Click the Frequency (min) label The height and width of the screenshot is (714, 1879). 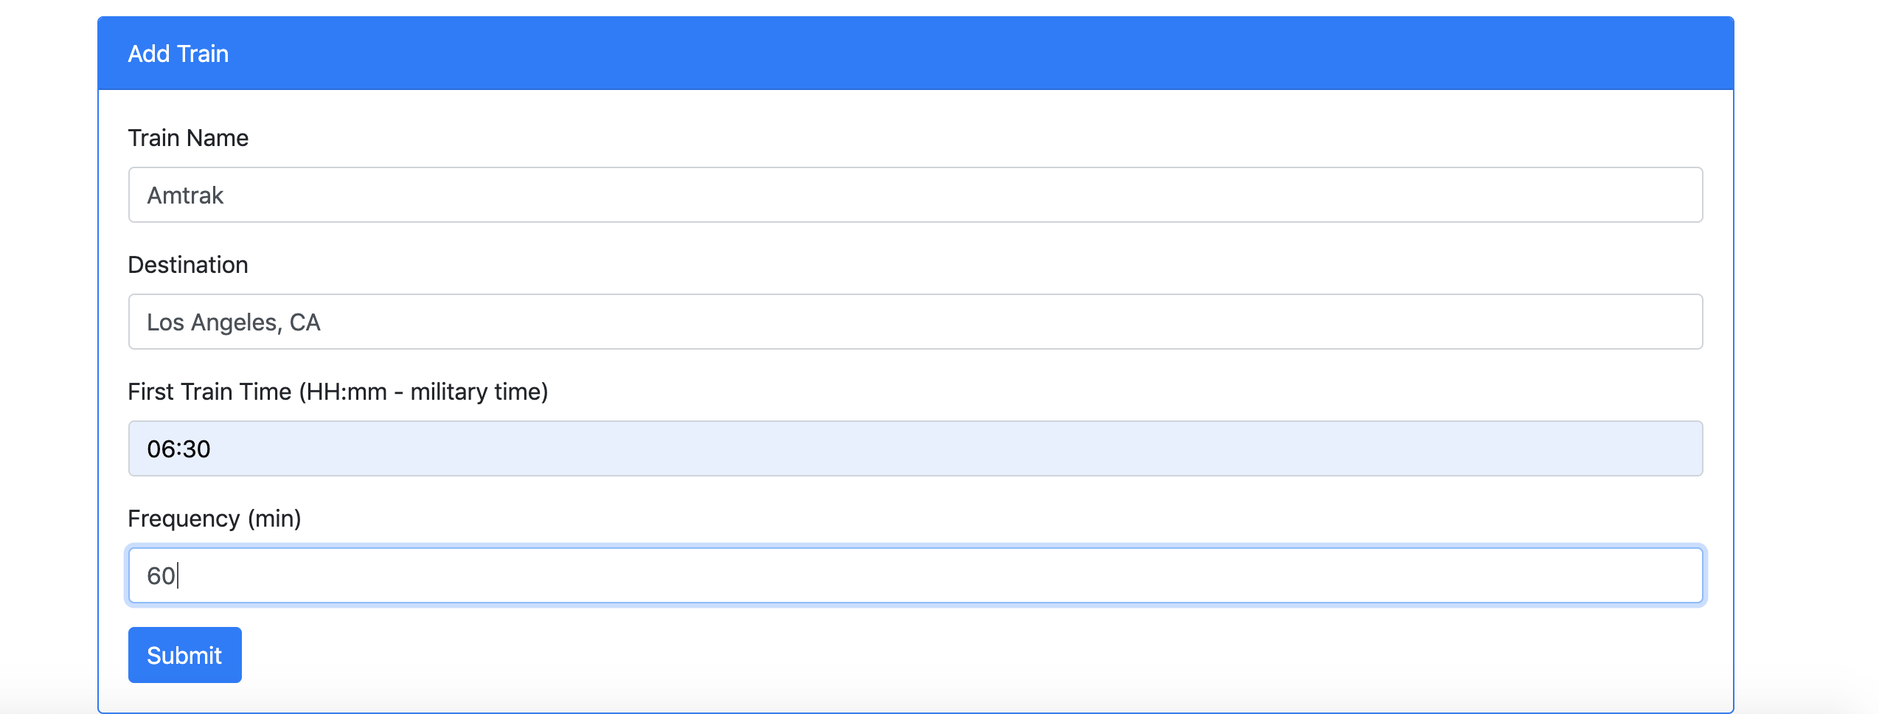[215, 518]
